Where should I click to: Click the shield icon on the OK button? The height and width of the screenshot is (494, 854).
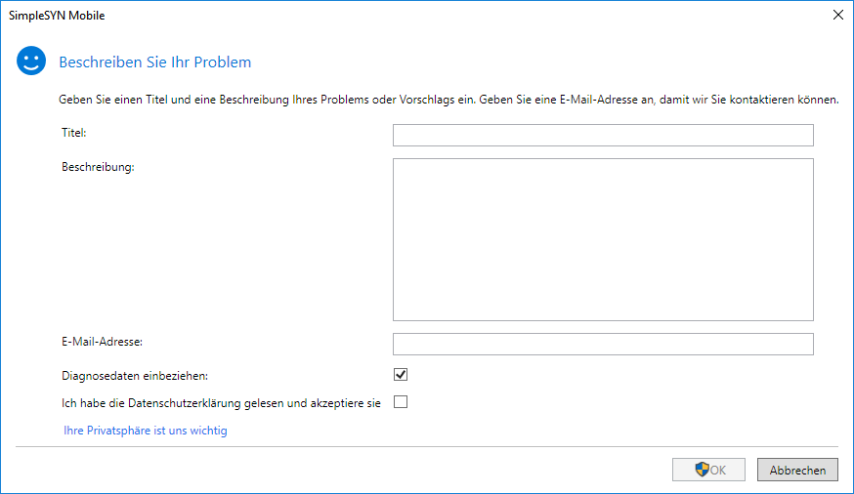click(x=702, y=470)
